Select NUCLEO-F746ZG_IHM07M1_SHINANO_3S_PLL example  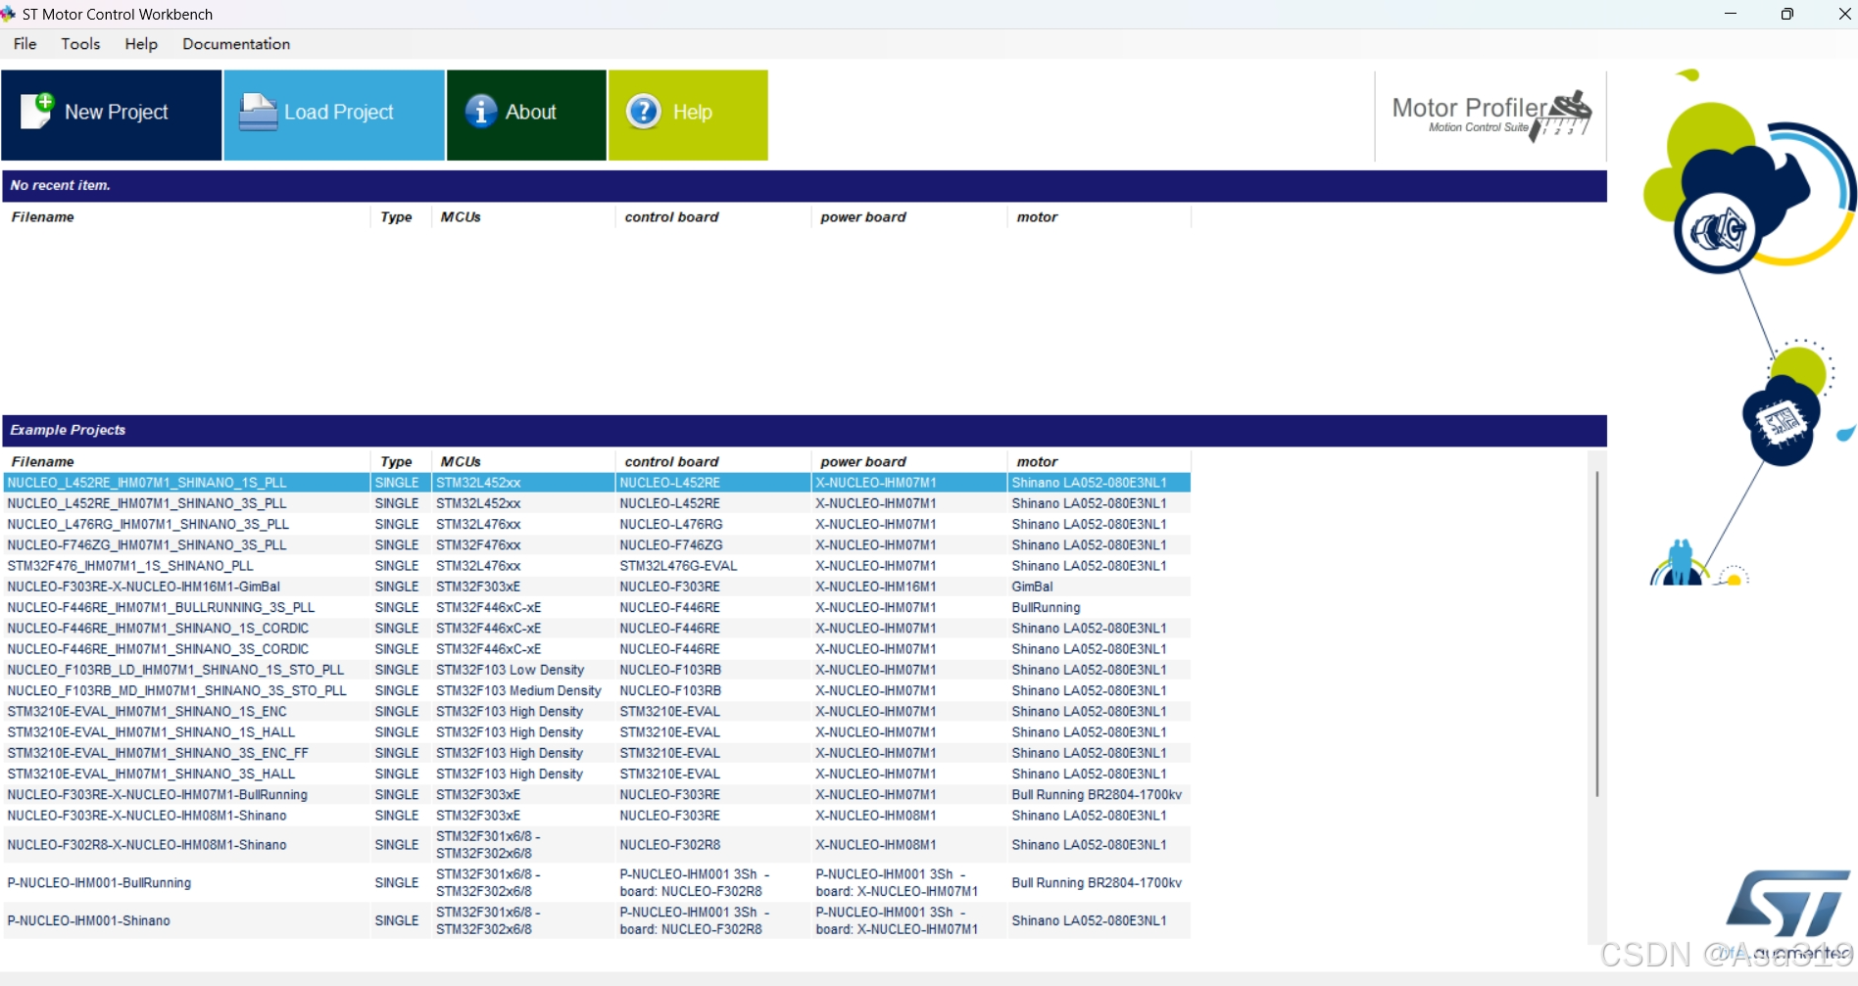tap(597, 544)
